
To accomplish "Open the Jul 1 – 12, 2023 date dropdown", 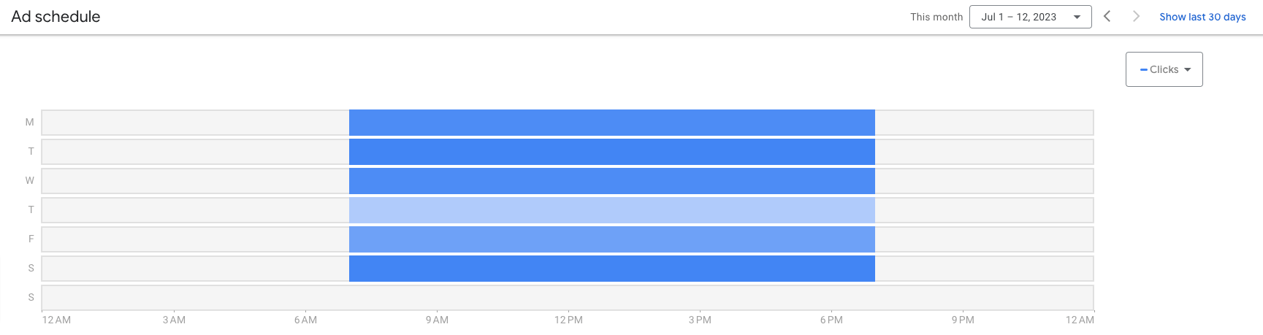I will (x=1030, y=17).
